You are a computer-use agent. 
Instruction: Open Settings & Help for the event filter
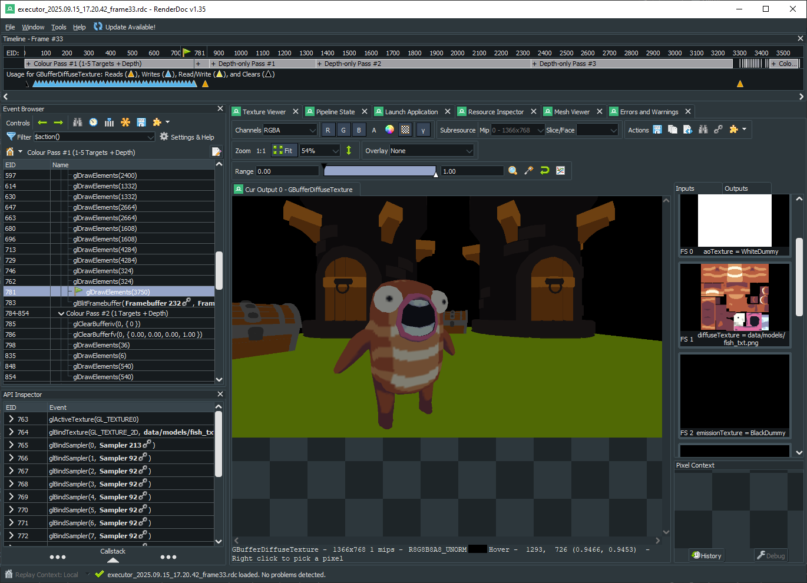click(187, 137)
